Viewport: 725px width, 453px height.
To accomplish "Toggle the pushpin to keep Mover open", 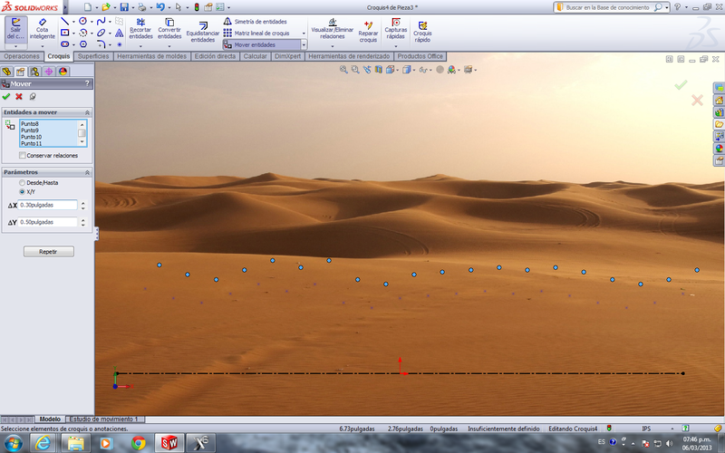I will [x=32, y=96].
